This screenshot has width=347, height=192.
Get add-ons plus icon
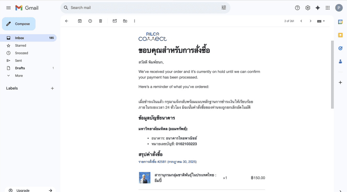tap(340, 83)
